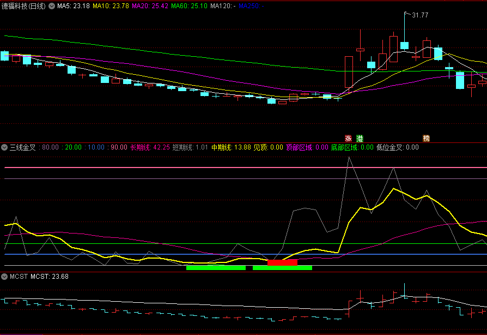
Task: Click the green 港 event marker
Action: point(360,139)
